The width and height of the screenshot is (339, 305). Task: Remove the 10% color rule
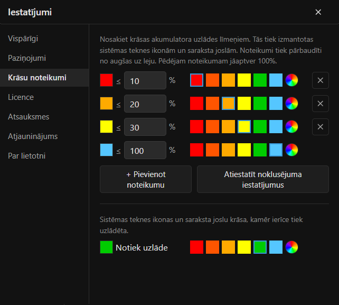click(x=321, y=80)
